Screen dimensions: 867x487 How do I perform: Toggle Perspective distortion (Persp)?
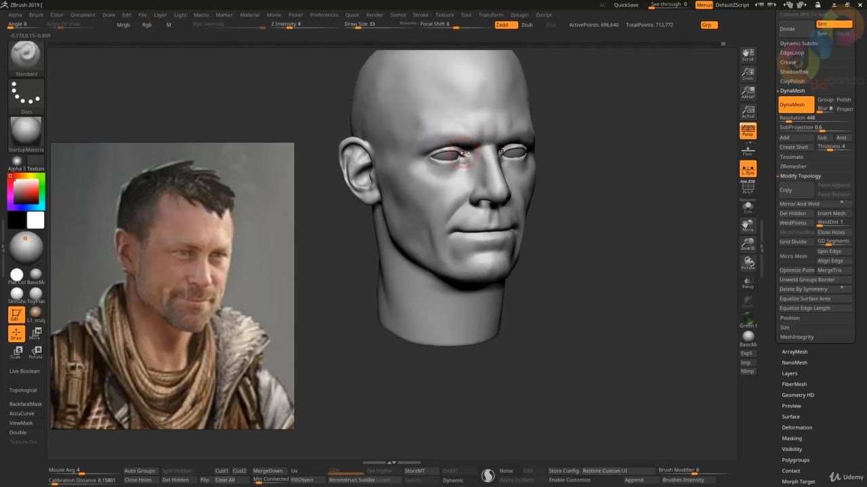click(x=748, y=131)
